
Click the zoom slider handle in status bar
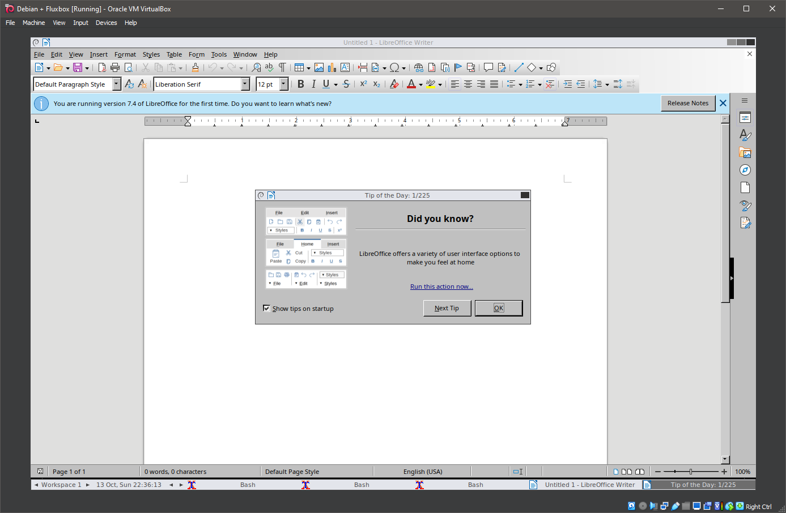(x=690, y=472)
